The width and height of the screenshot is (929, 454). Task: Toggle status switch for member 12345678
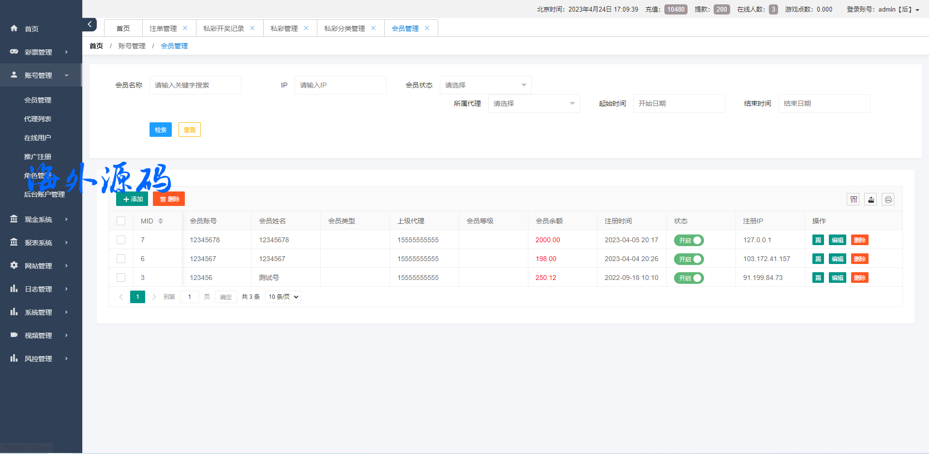click(689, 240)
